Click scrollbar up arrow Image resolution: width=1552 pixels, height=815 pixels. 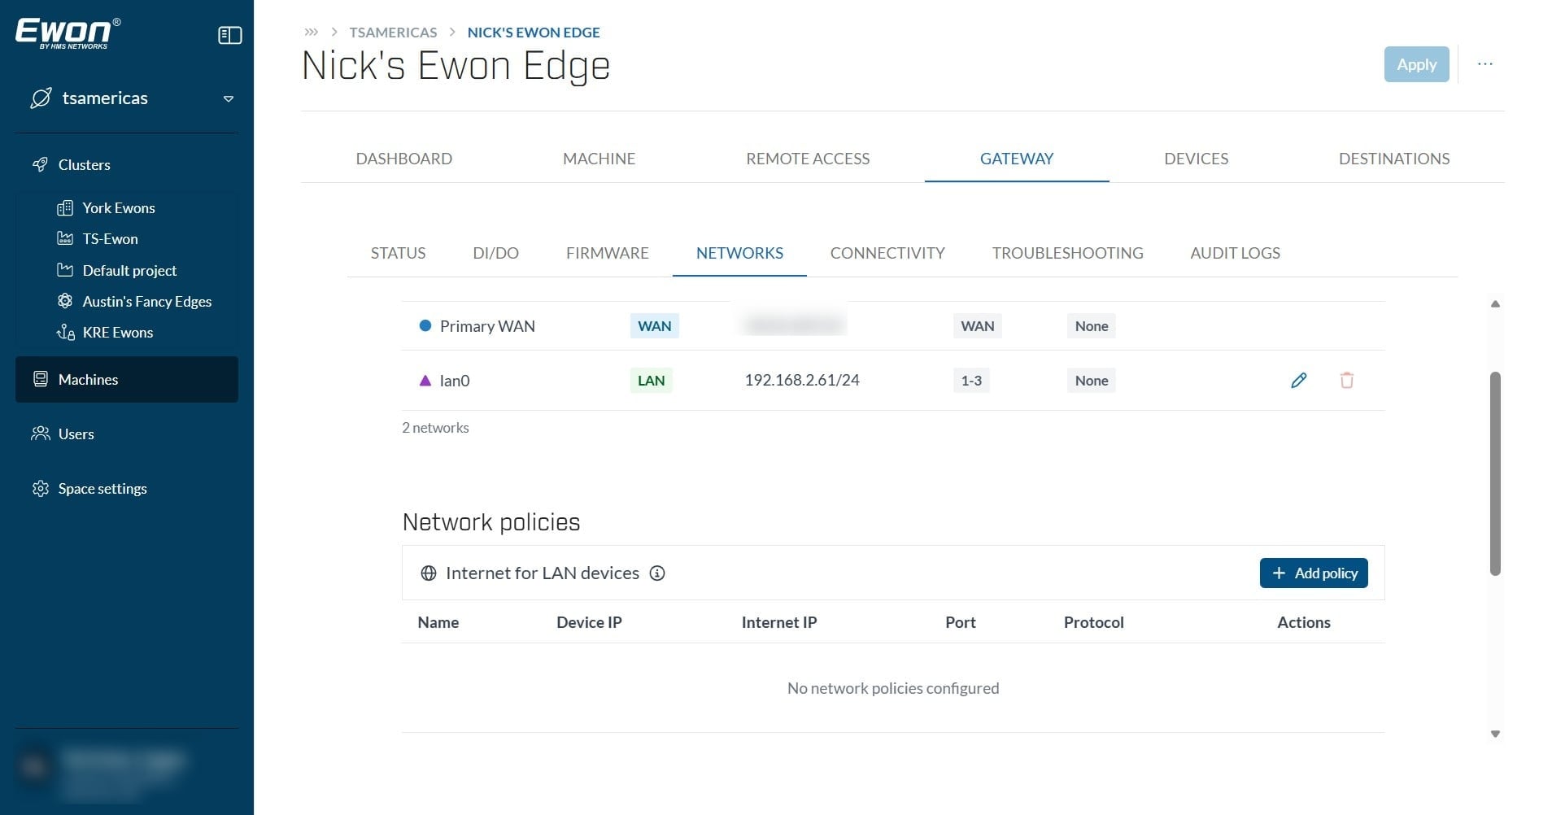(x=1495, y=304)
